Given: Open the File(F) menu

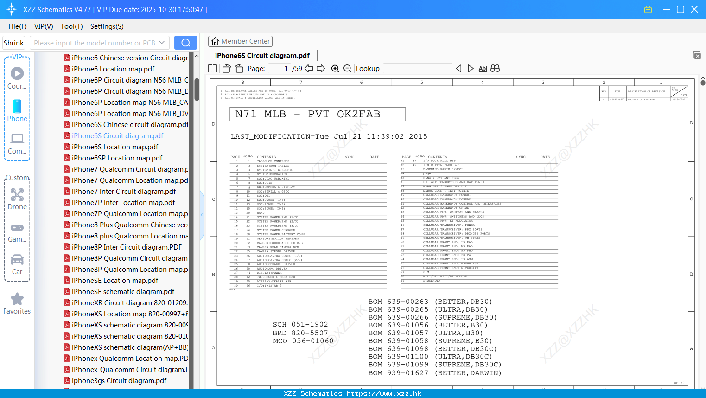Looking at the screenshot, I should point(18,26).
